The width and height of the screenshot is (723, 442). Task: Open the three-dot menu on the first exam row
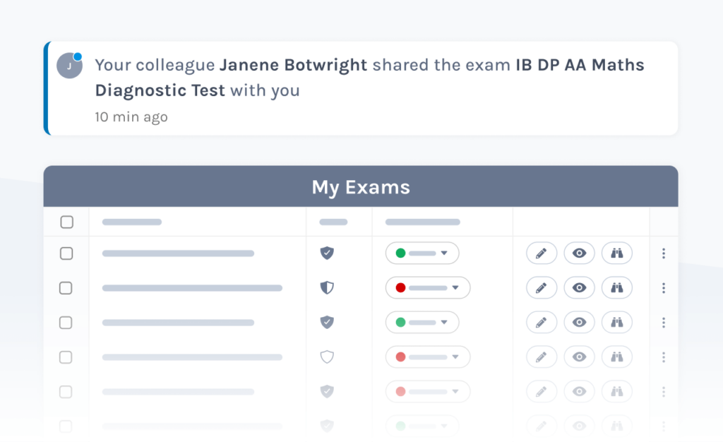pos(664,253)
